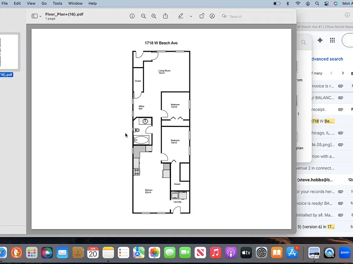Launch Zoom from the Dock

click(x=345, y=253)
